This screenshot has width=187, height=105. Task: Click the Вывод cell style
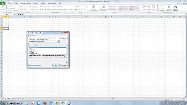[134, 9]
